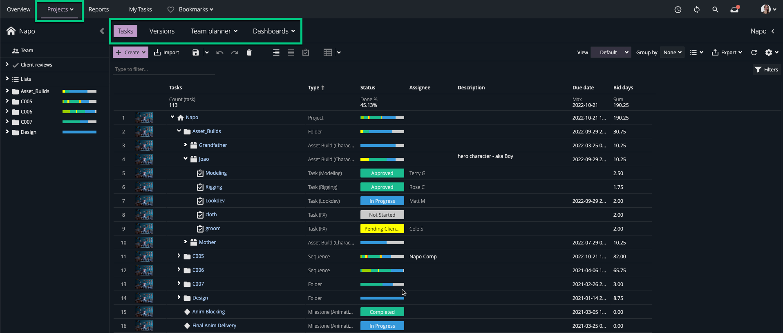Click the Approved status on Modeling task
The width and height of the screenshot is (783, 333).
click(382, 173)
